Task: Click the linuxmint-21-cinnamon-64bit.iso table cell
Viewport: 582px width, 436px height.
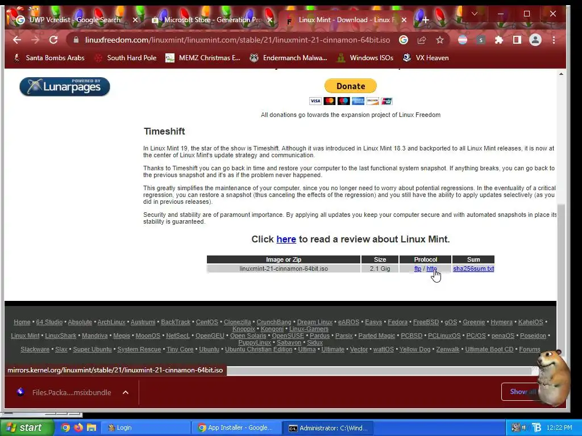Action: click(284, 269)
